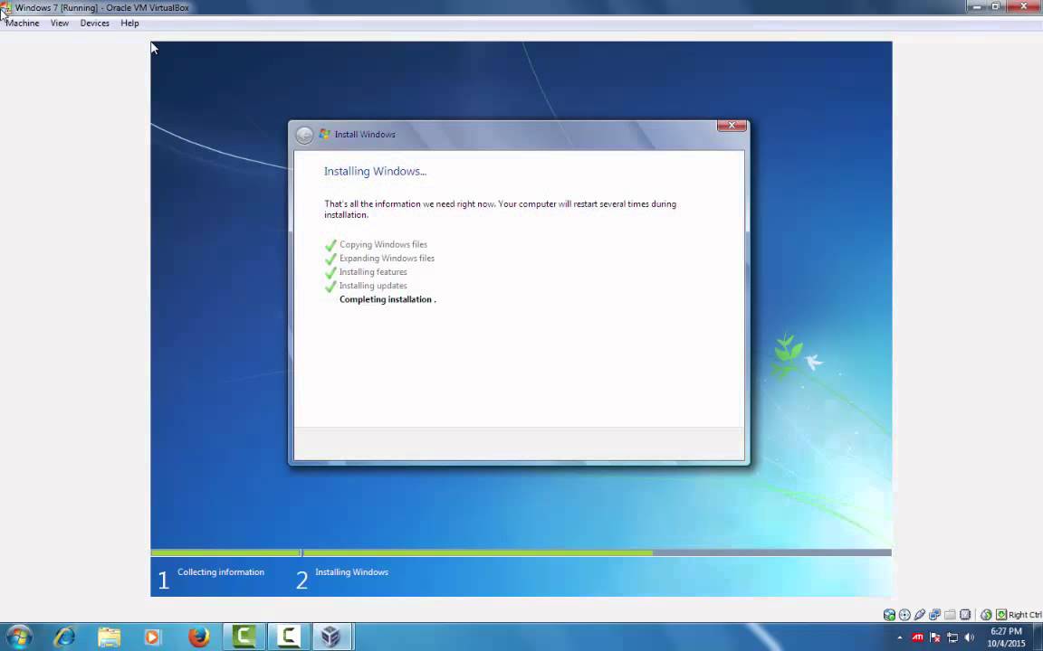Click the back arrow in Install Windows
Image resolution: width=1043 pixels, height=651 pixels.
click(x=304, y=135)
